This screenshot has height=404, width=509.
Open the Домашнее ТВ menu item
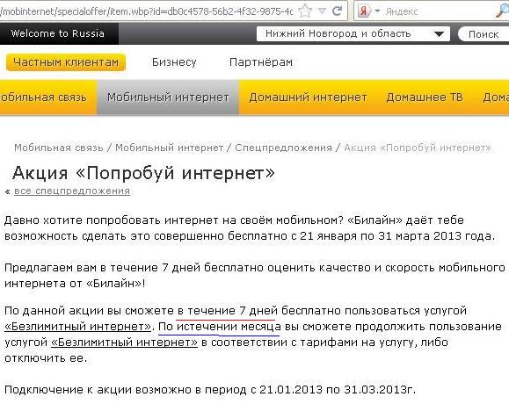pos(425,97)
